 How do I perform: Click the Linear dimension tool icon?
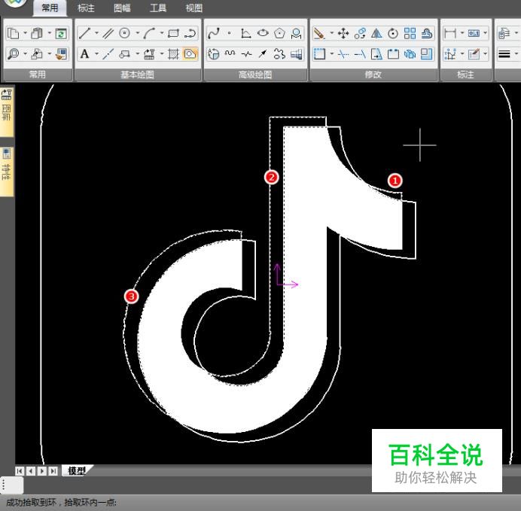pyautogui.click(x=450, y=34)
